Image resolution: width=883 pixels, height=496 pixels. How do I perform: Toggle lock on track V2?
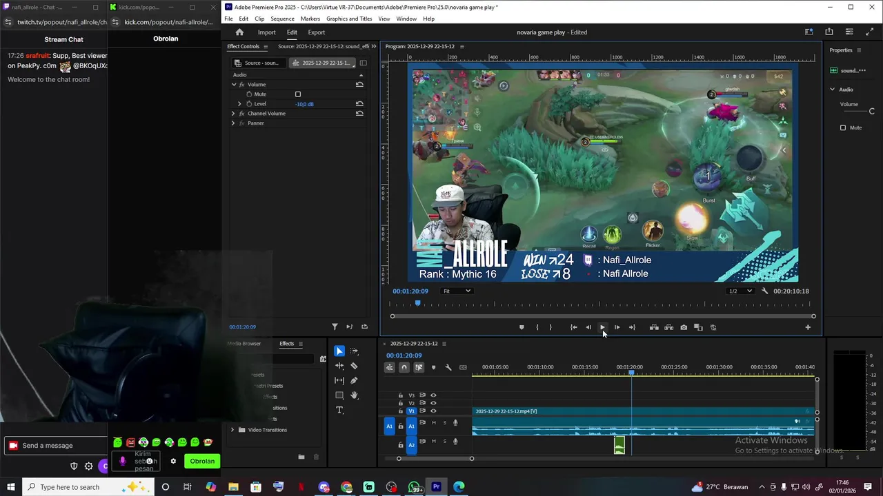pyautogui.click(x=401, y=403)
